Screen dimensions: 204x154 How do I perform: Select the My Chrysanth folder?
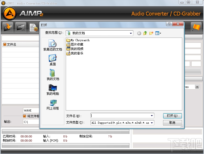78,40
